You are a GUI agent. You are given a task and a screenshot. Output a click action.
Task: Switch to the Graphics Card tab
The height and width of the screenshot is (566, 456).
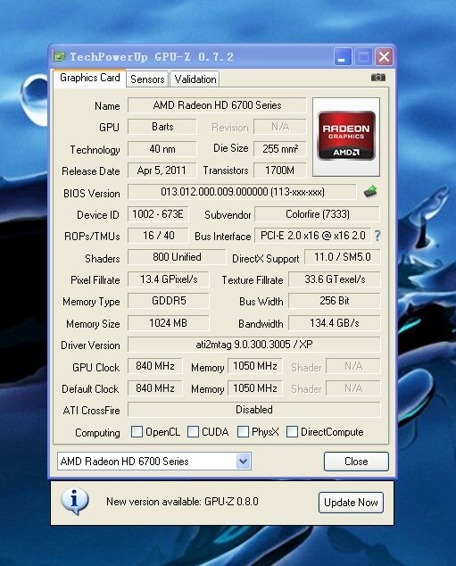tap(90, 78)
